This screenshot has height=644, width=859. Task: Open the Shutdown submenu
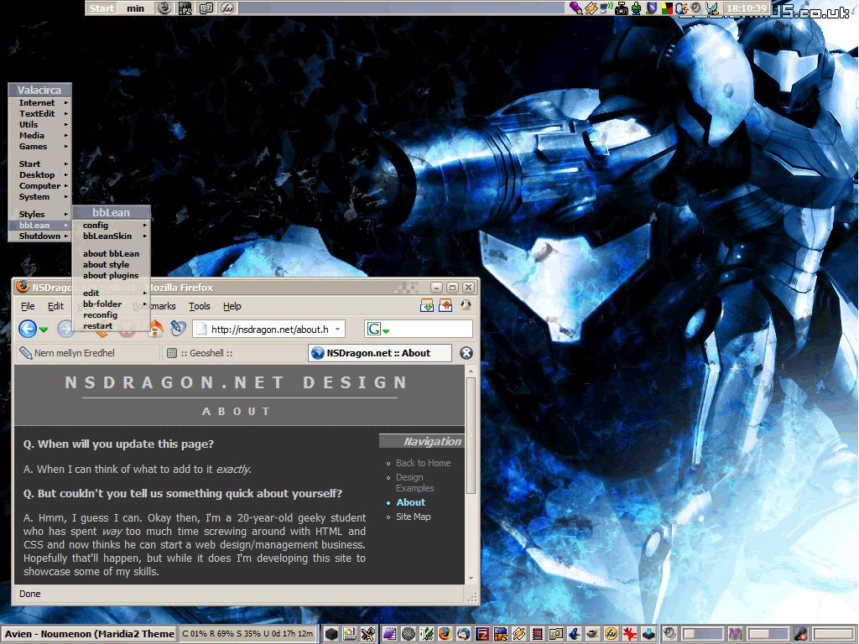[x=40, y=236]
